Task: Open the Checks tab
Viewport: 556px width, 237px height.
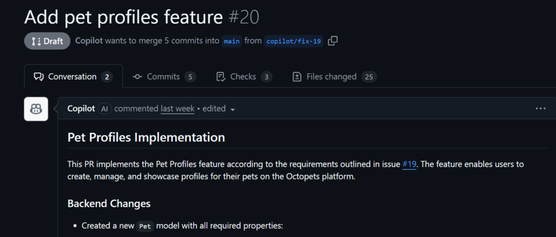Action: (243, 77)
